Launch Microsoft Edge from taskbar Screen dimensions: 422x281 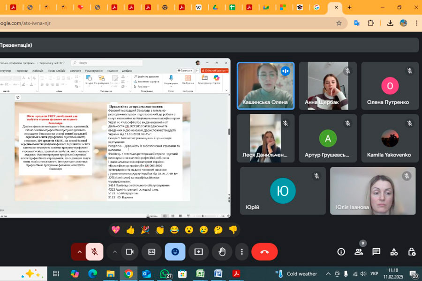click(x=92, y=274)
